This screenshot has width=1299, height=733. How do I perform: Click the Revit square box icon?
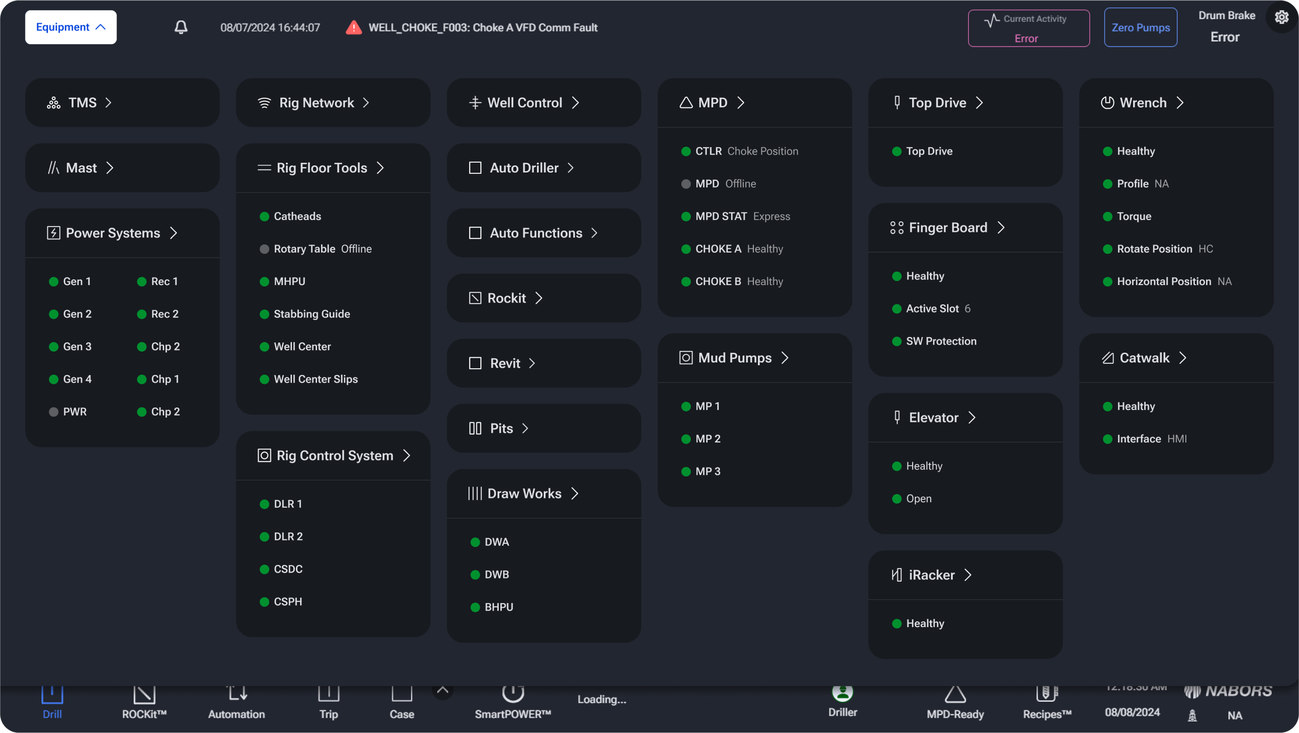475,363
